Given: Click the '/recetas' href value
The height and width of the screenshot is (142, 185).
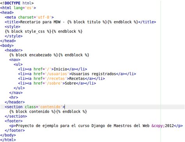Looking at the screenshot, I should (x=56, y=78).
